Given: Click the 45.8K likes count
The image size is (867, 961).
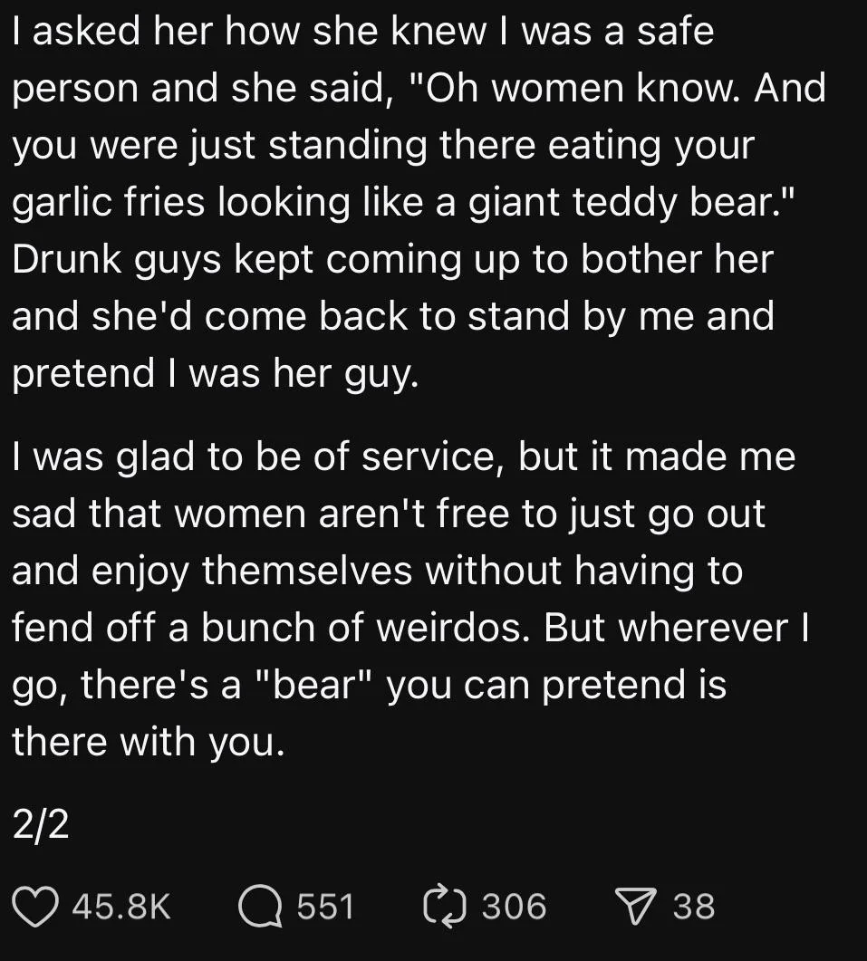Looking at the screenshot, I should click(120, 907).
